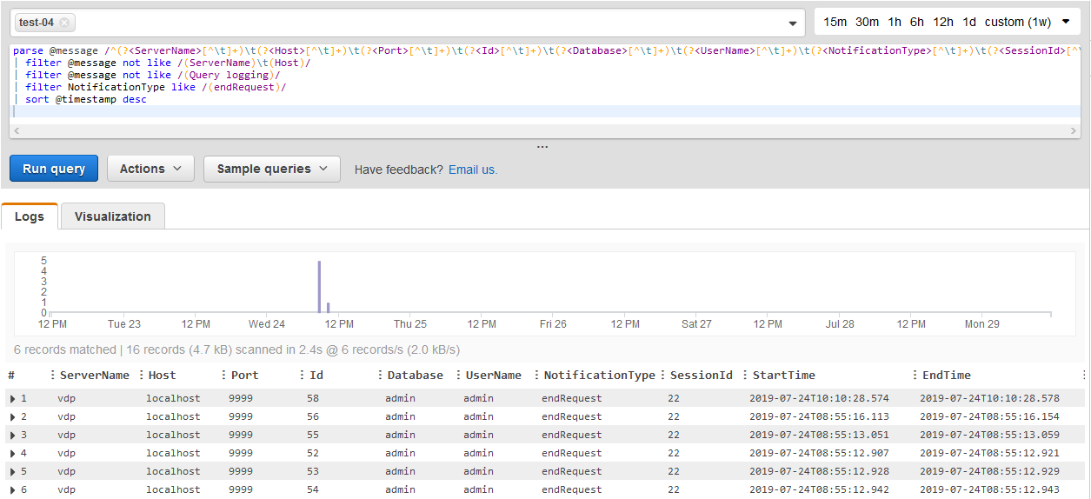1091x499 pixels.
Task: Click Id value 54 in row 6
Action: (x=313, y=489)
